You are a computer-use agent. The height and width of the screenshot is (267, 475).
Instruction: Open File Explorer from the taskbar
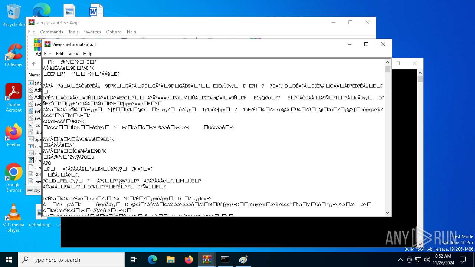pos(171,260)
